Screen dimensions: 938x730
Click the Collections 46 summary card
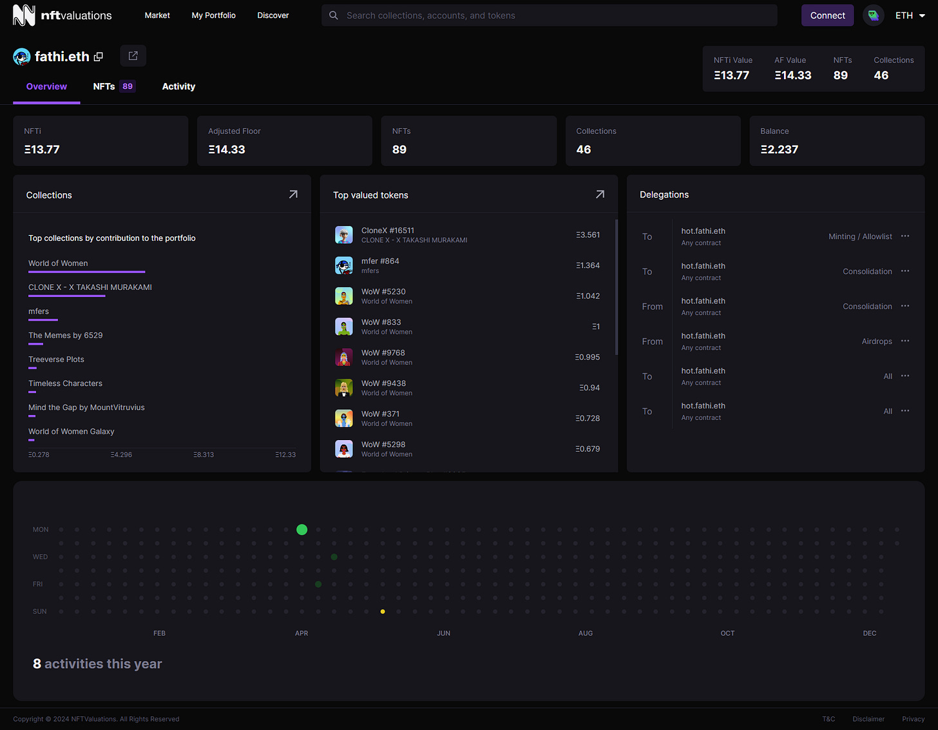point(653,141)
